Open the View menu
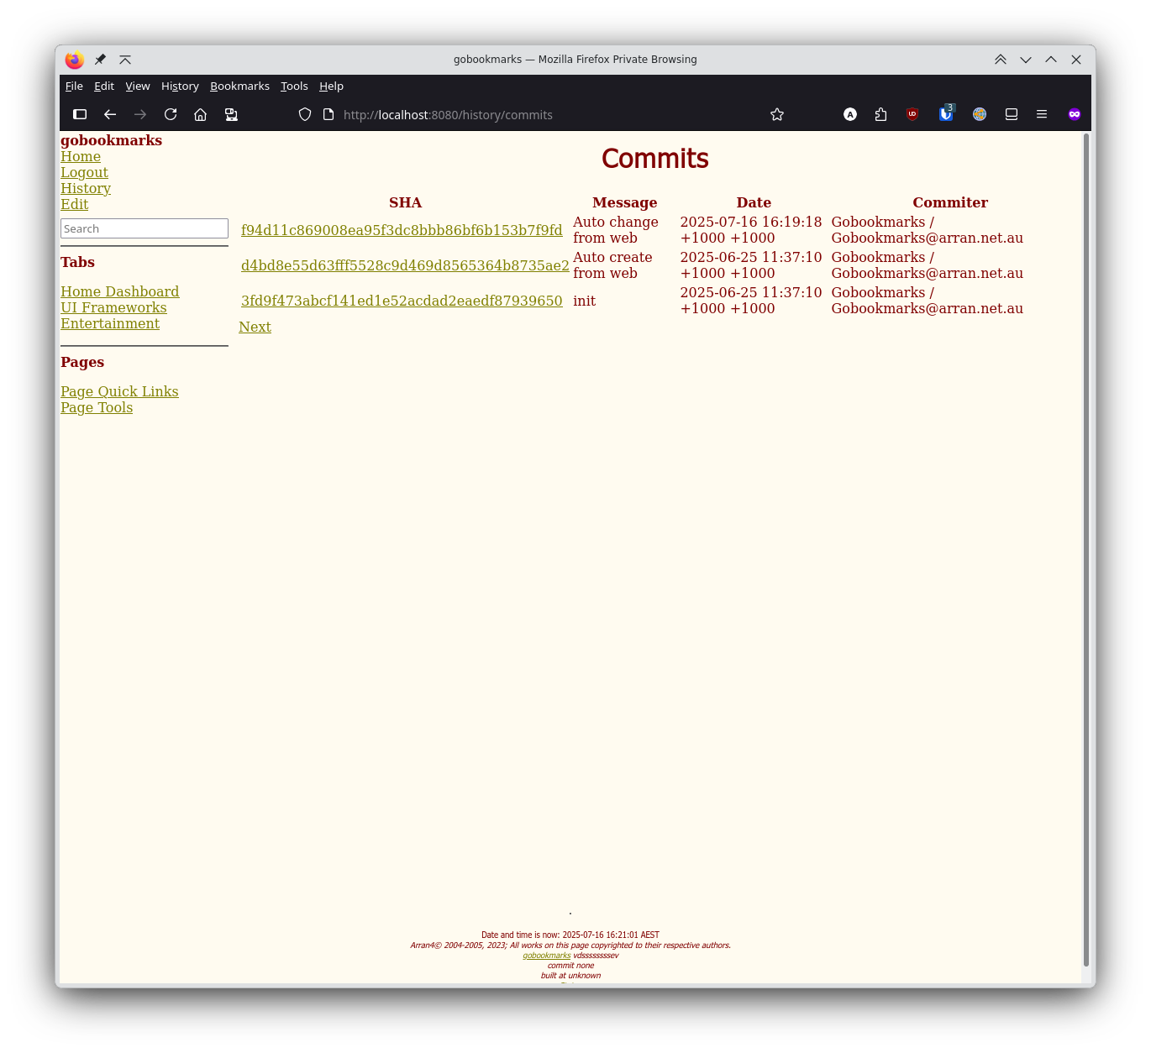 [x=138, y=86]
